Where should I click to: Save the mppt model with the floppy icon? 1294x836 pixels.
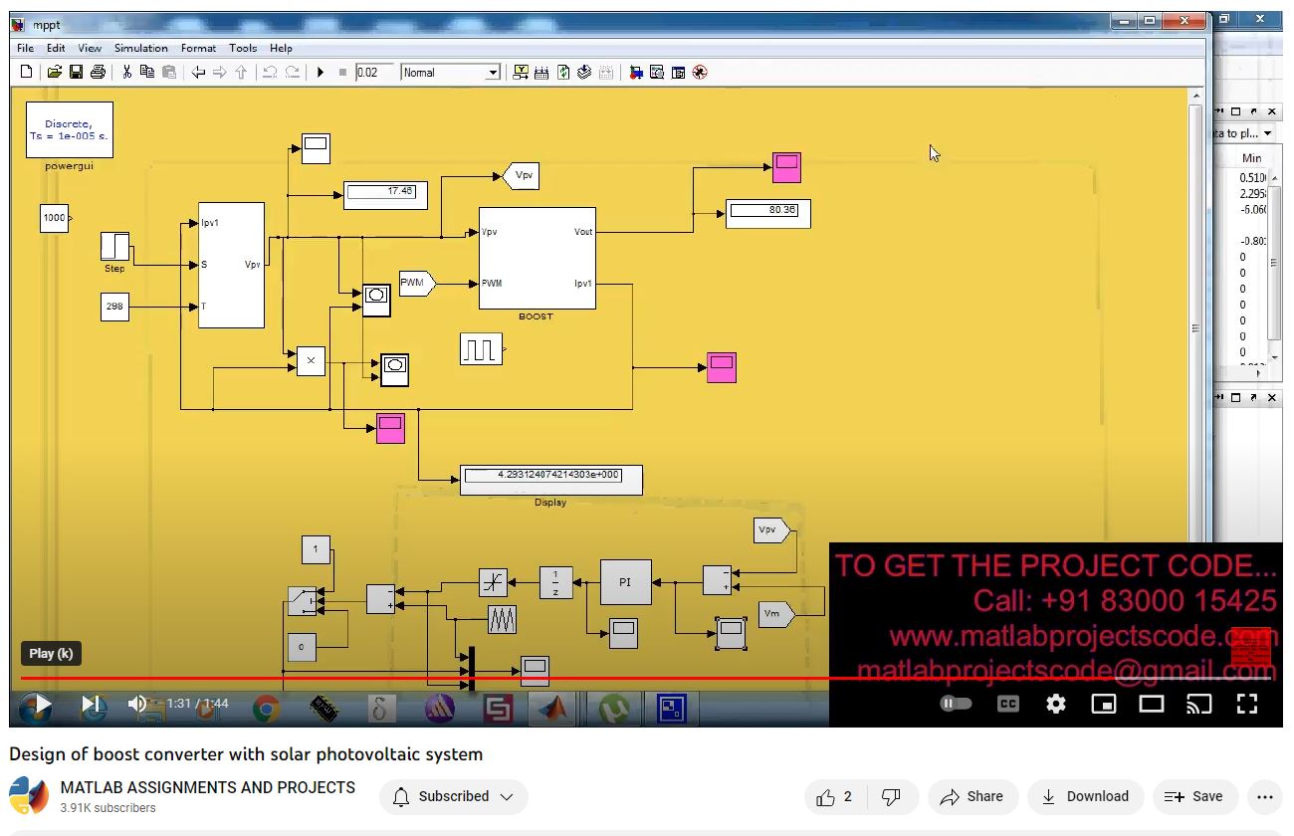click(x=77, y=73)
